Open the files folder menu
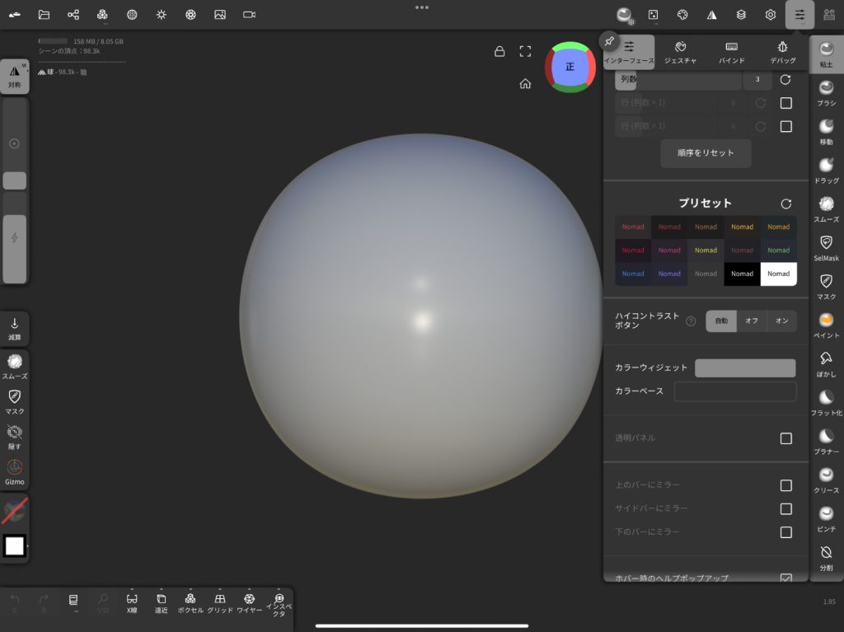 click(x=44, y=15)
